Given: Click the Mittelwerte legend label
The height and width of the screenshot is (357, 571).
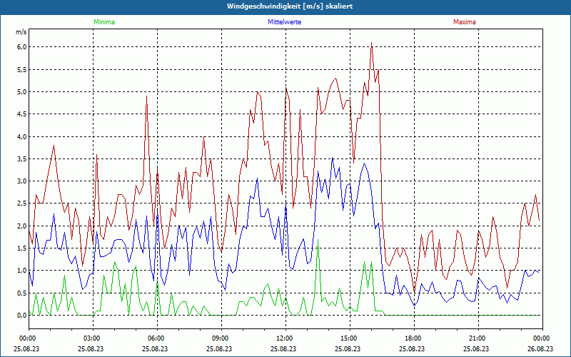Looking at the screenshot, I should click(284, 22).
